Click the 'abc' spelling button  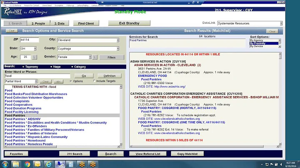[58, 82]
